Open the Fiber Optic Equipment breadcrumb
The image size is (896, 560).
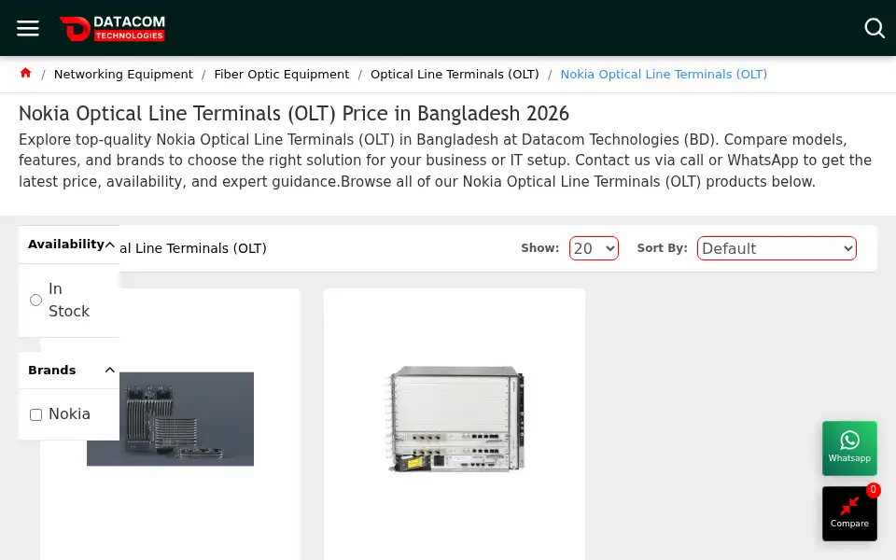(x=282, y=75)
